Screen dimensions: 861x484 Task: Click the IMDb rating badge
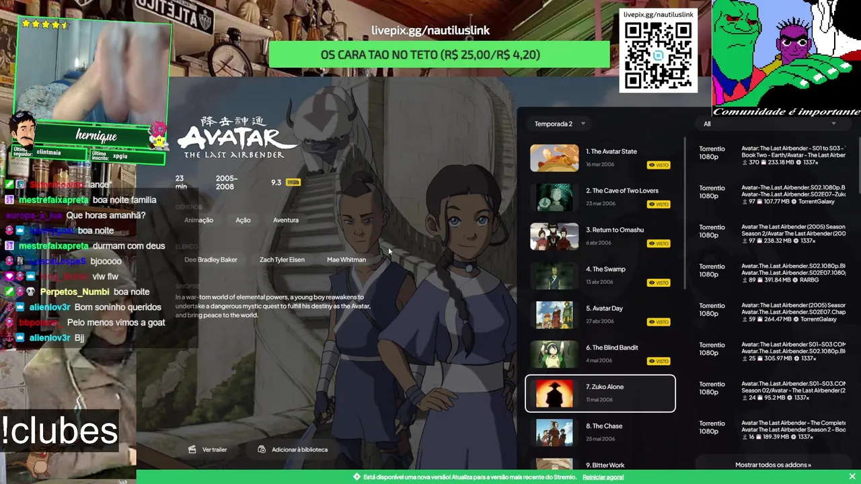point(293,182)
